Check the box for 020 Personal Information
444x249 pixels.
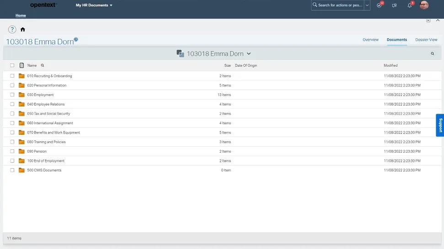tap(12, 85)
